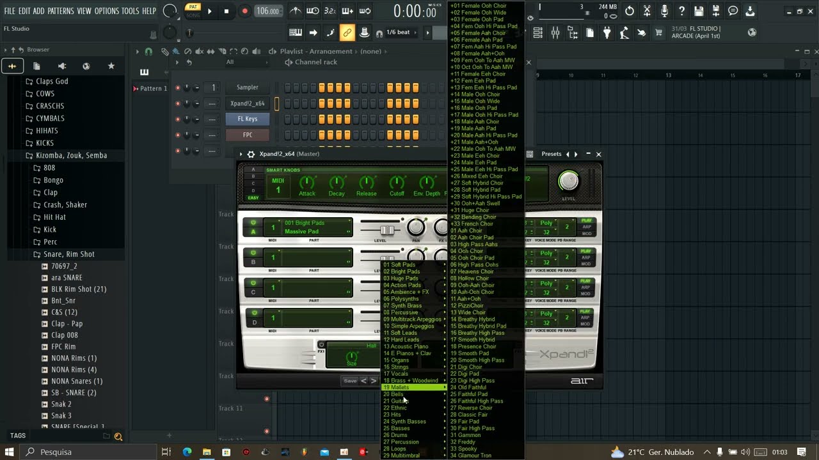The height and width of the screenshot is (460, 819).
Task: Click the browser favorites star icon
Action: (111, 66)
